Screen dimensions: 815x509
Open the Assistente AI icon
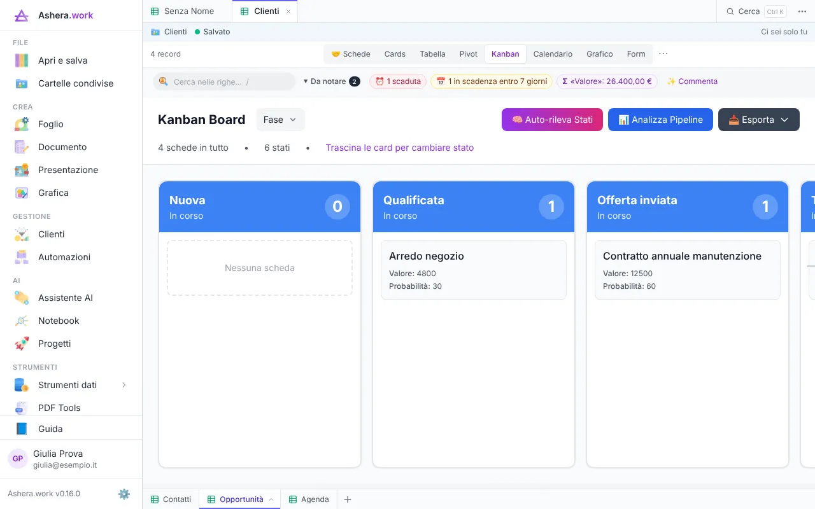point(22,298)
